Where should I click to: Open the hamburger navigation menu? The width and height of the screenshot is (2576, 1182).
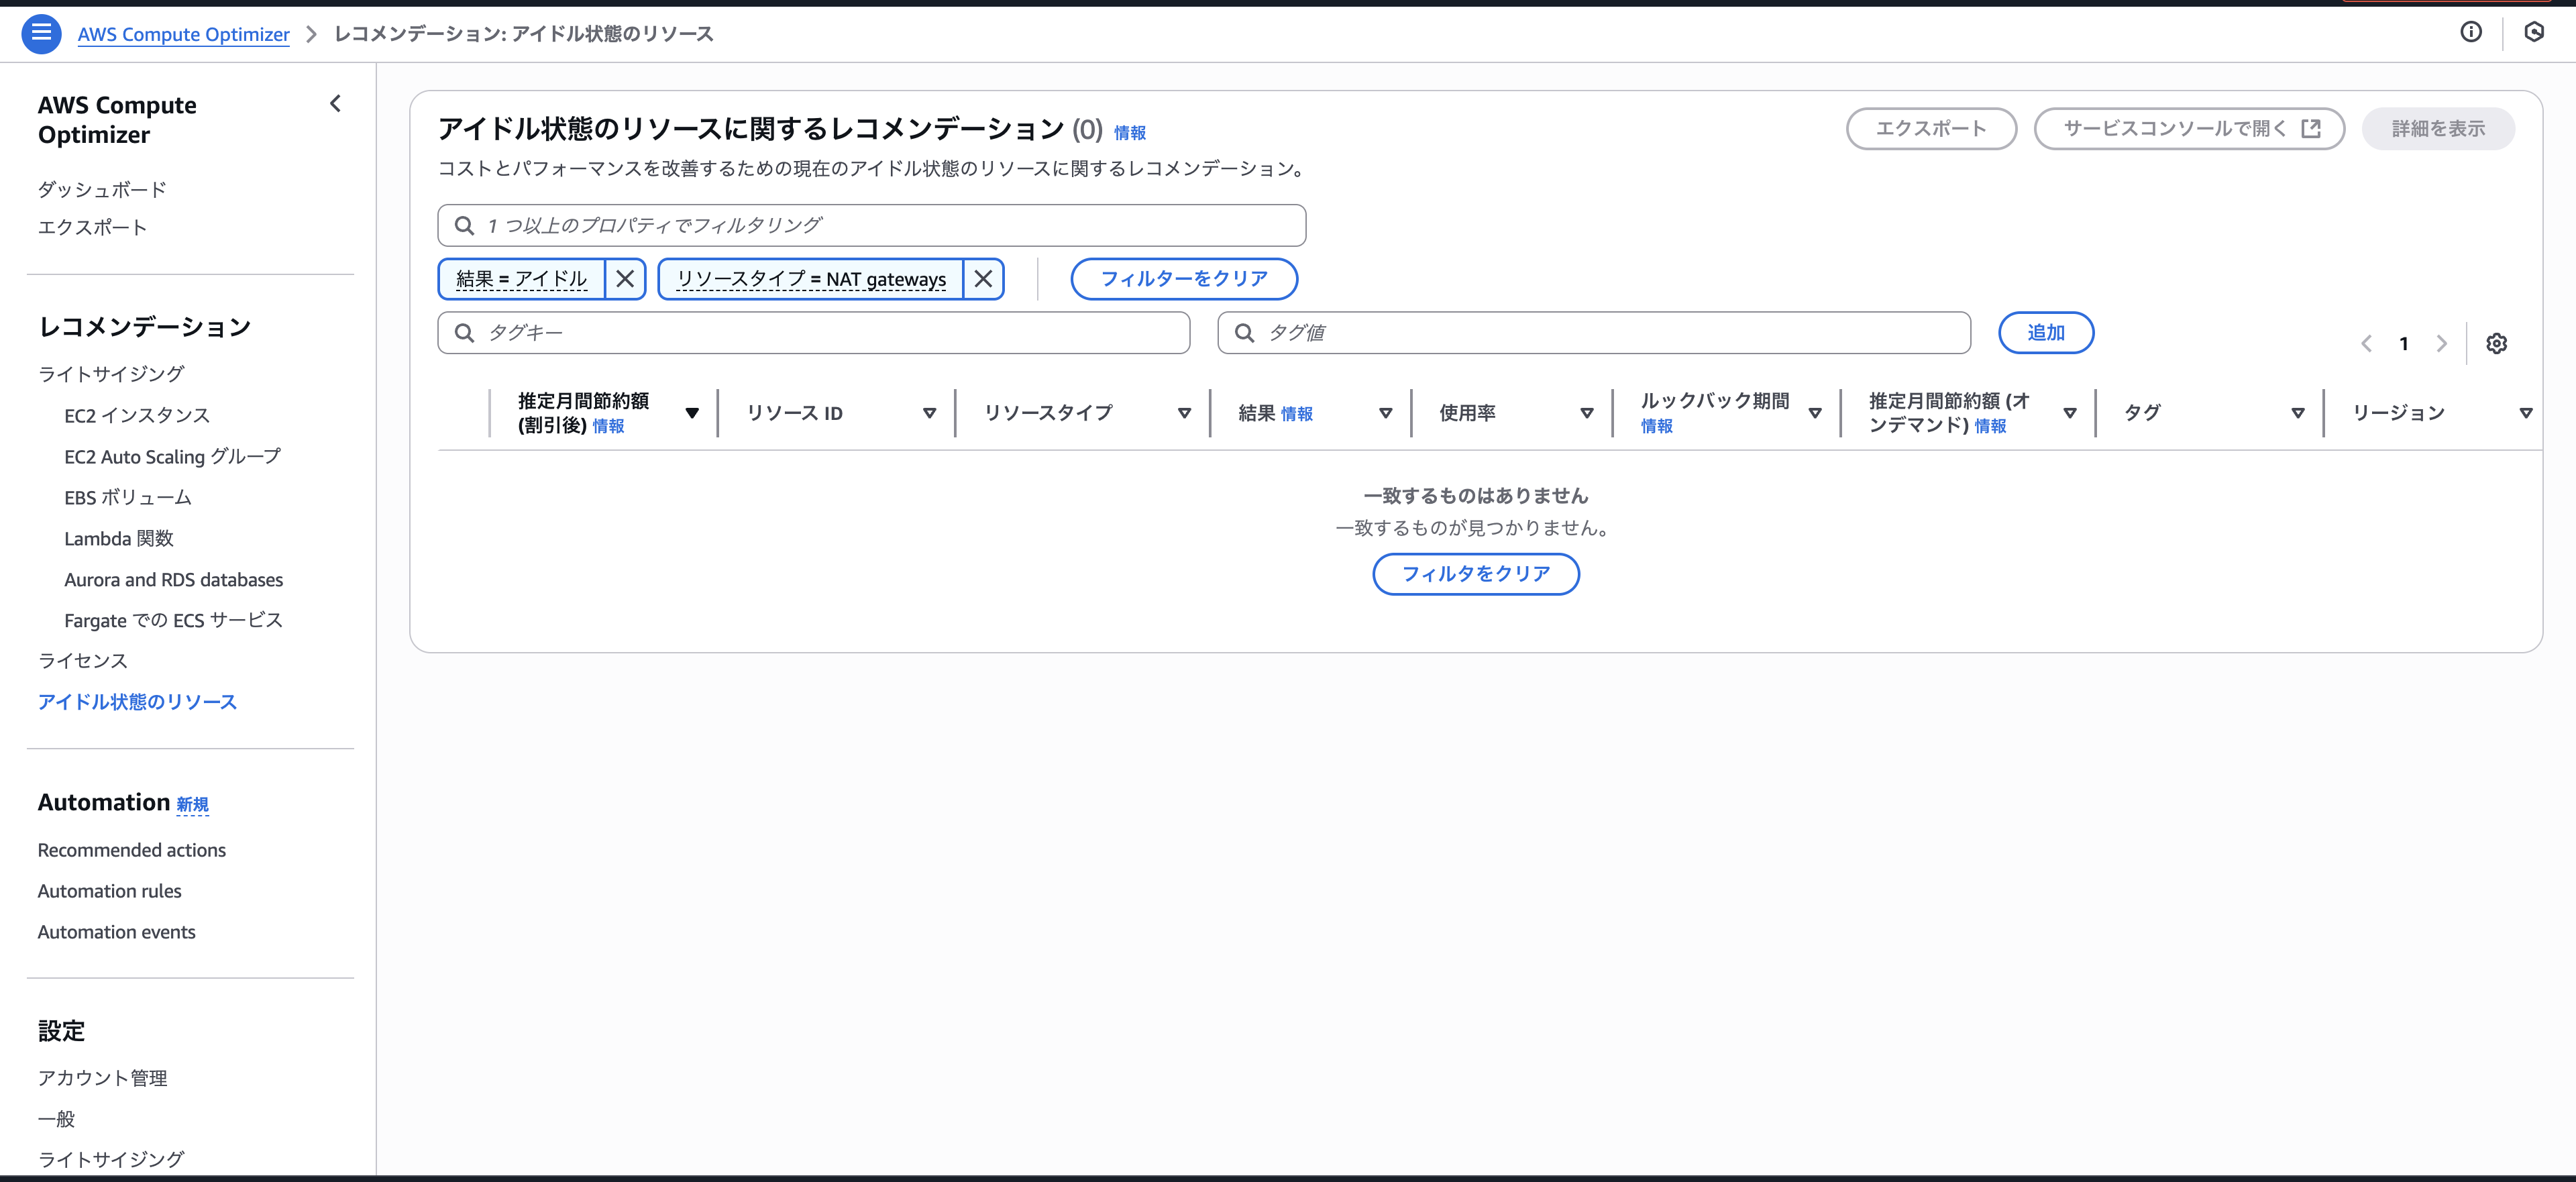[x=41, y=33]
